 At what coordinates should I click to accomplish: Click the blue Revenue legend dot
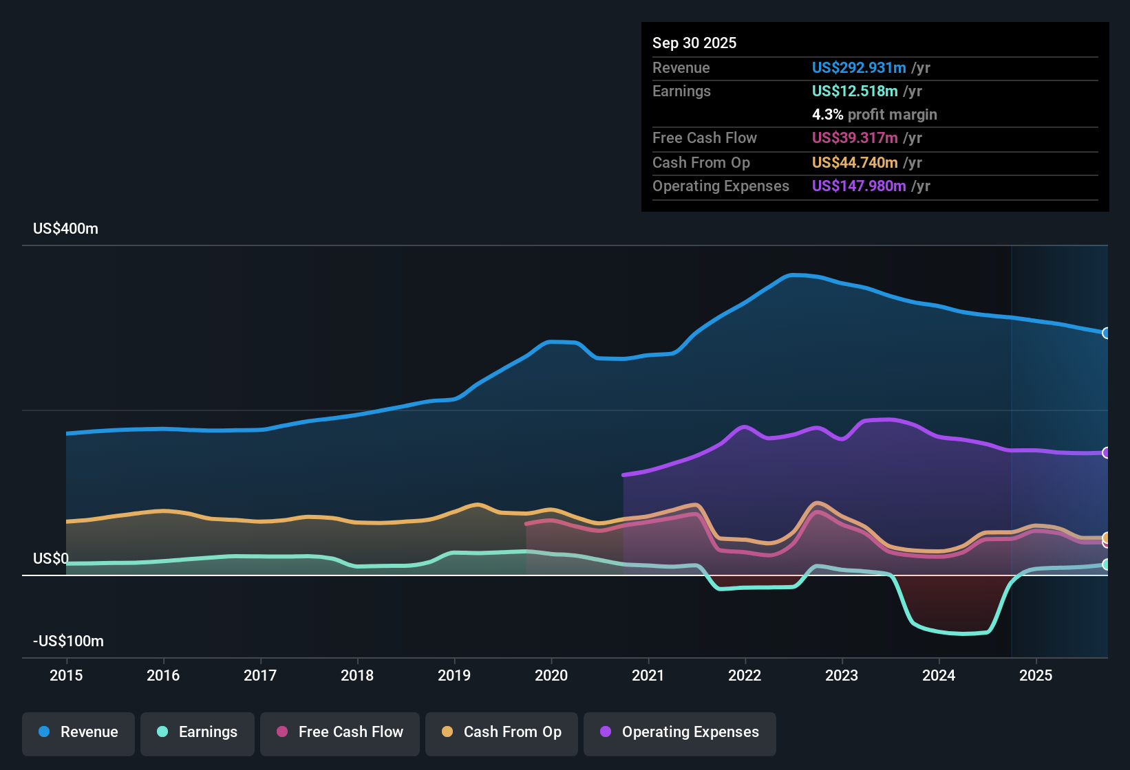[43, 732]
